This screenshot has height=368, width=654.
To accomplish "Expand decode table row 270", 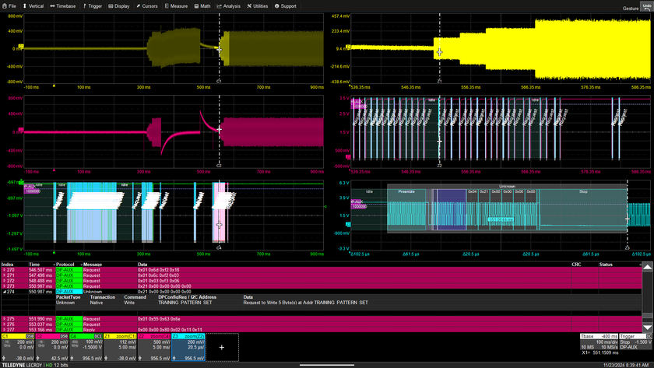I will (4, 270).
